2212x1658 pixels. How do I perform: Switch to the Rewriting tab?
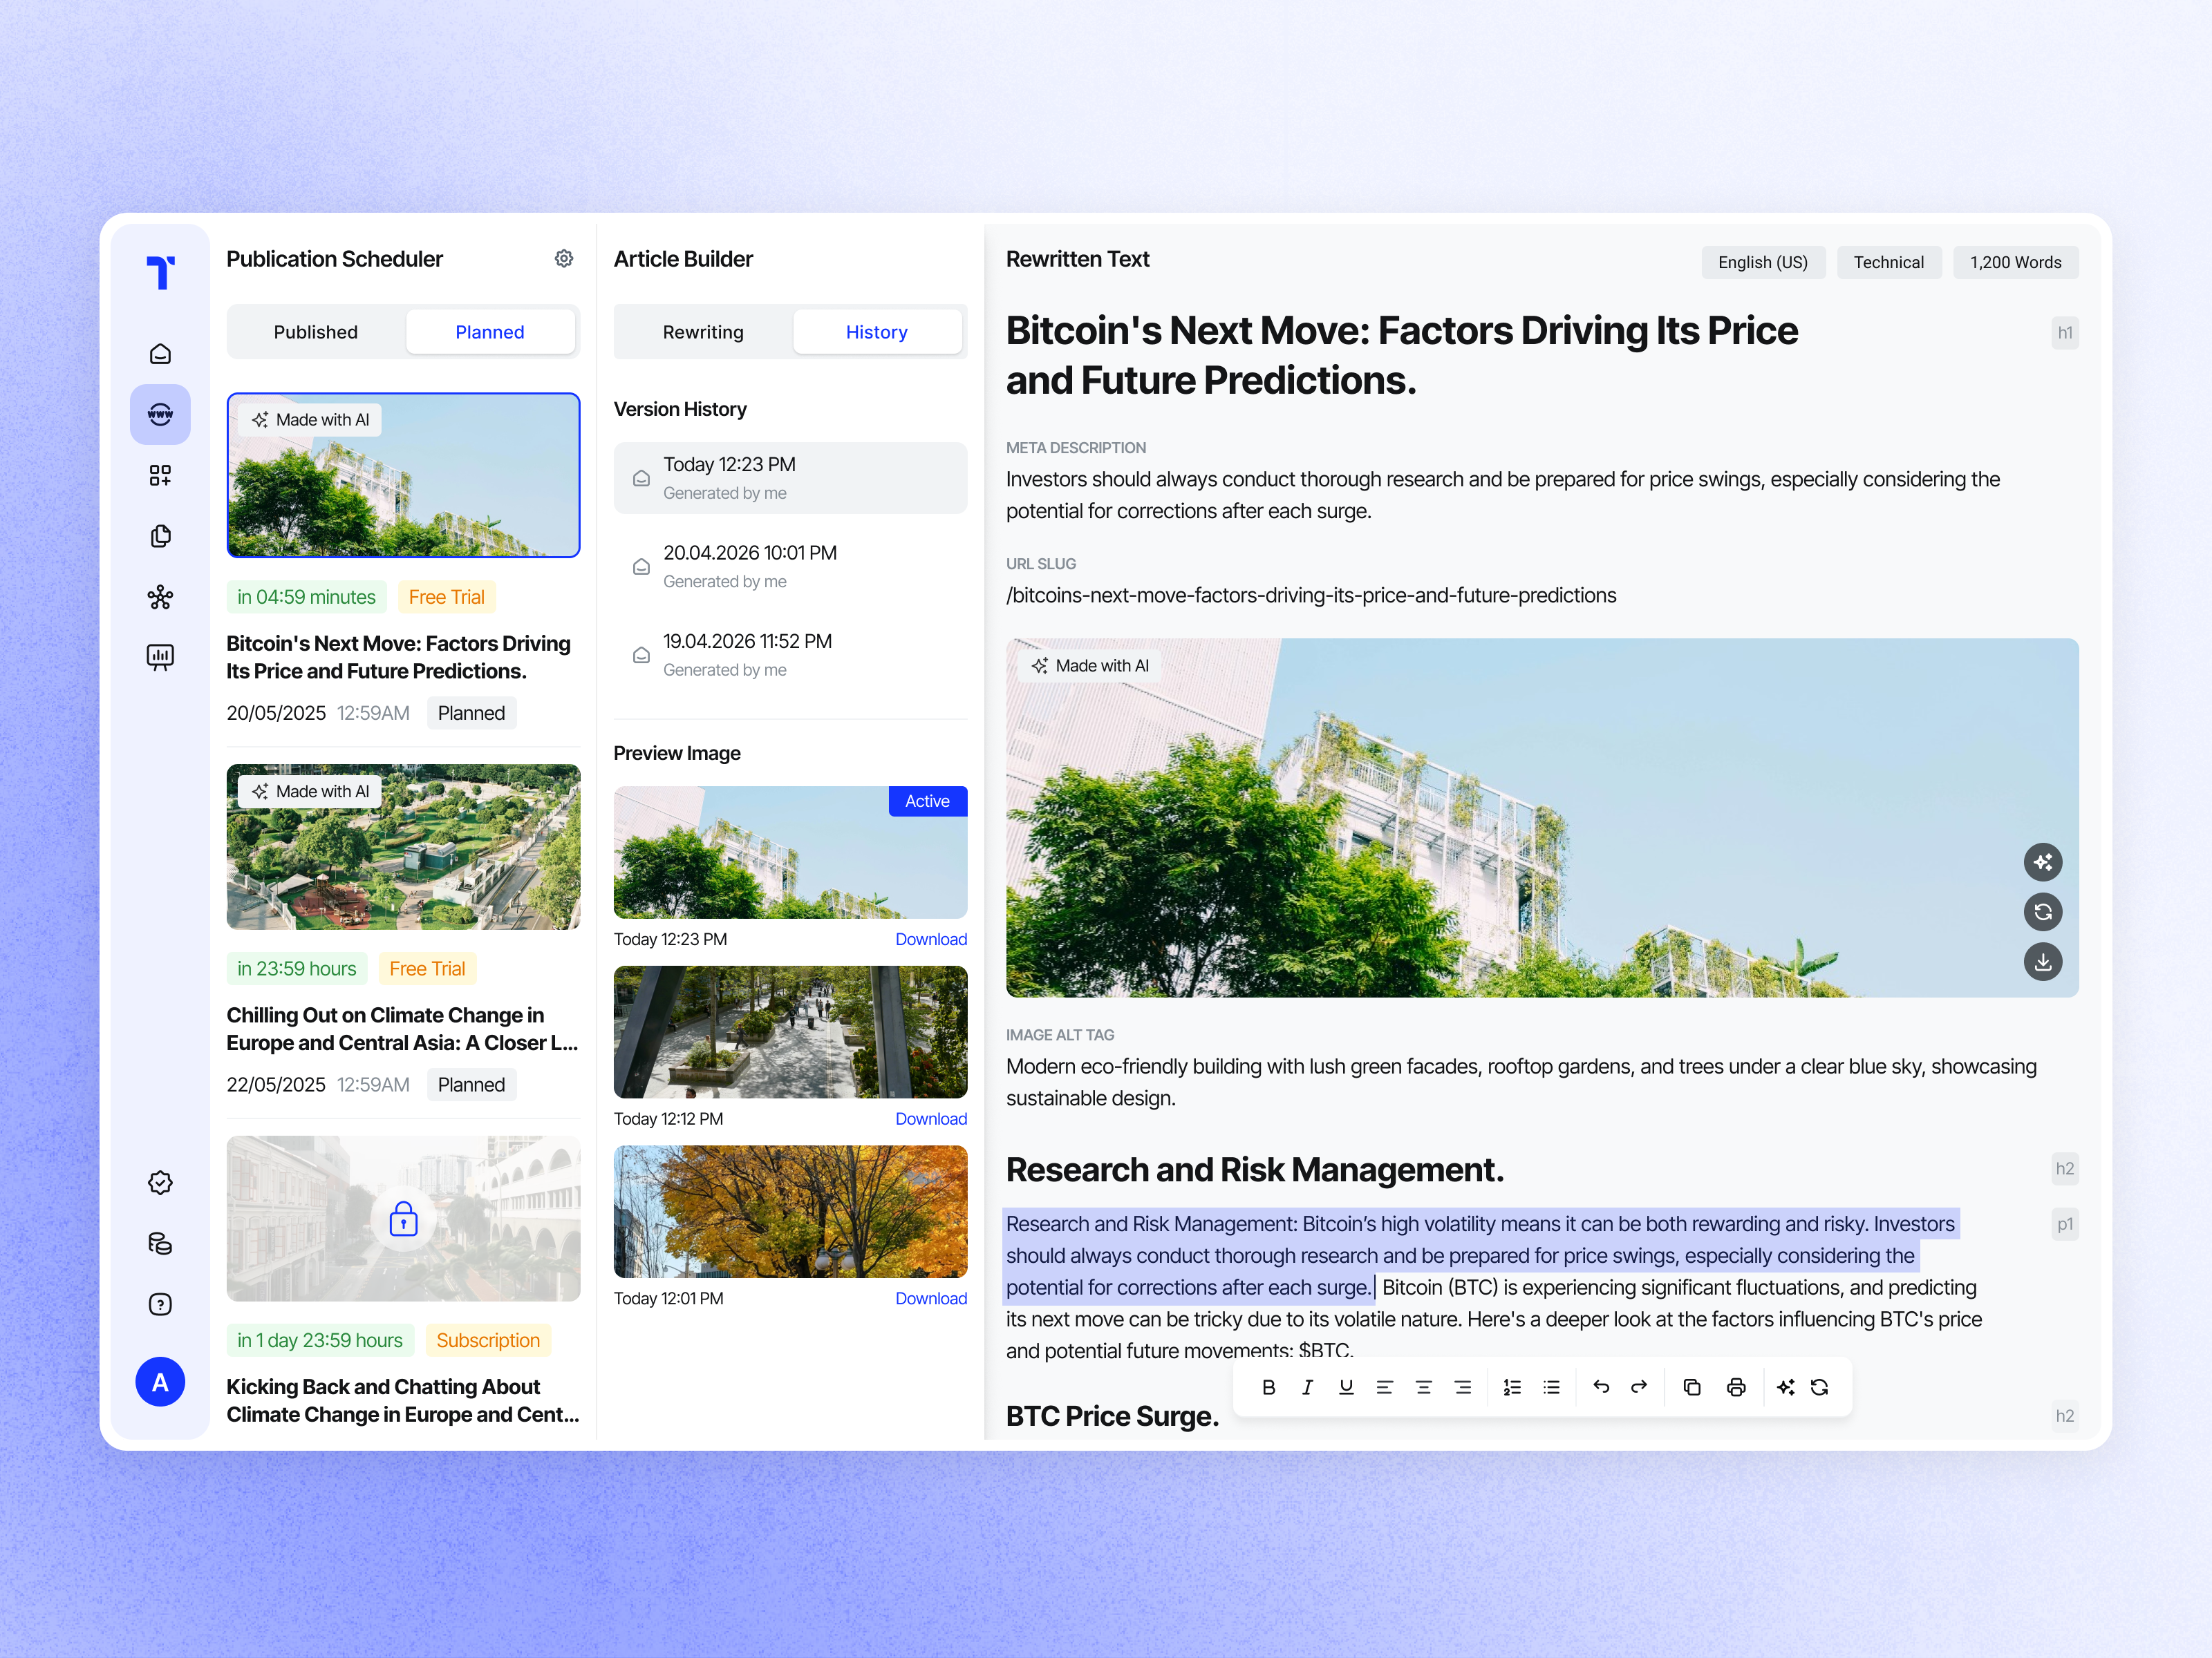pos(703,332)
